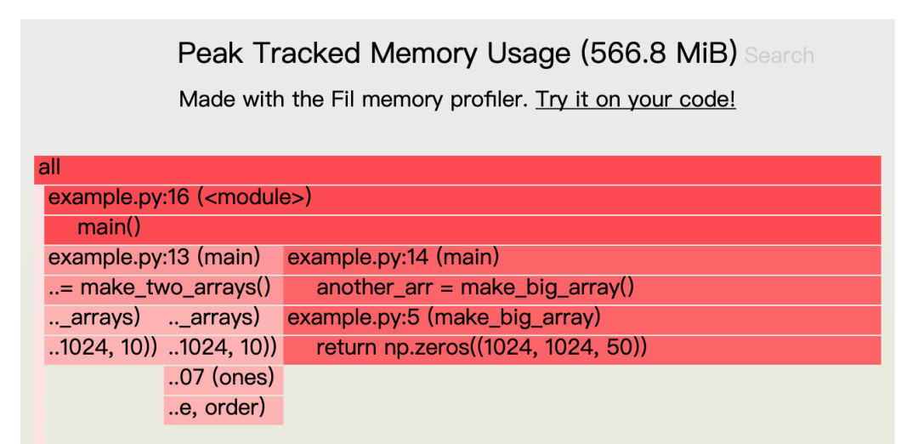Select the "all" root frame
Viewport: 918px width, 444px height.
tap(457, 169)
